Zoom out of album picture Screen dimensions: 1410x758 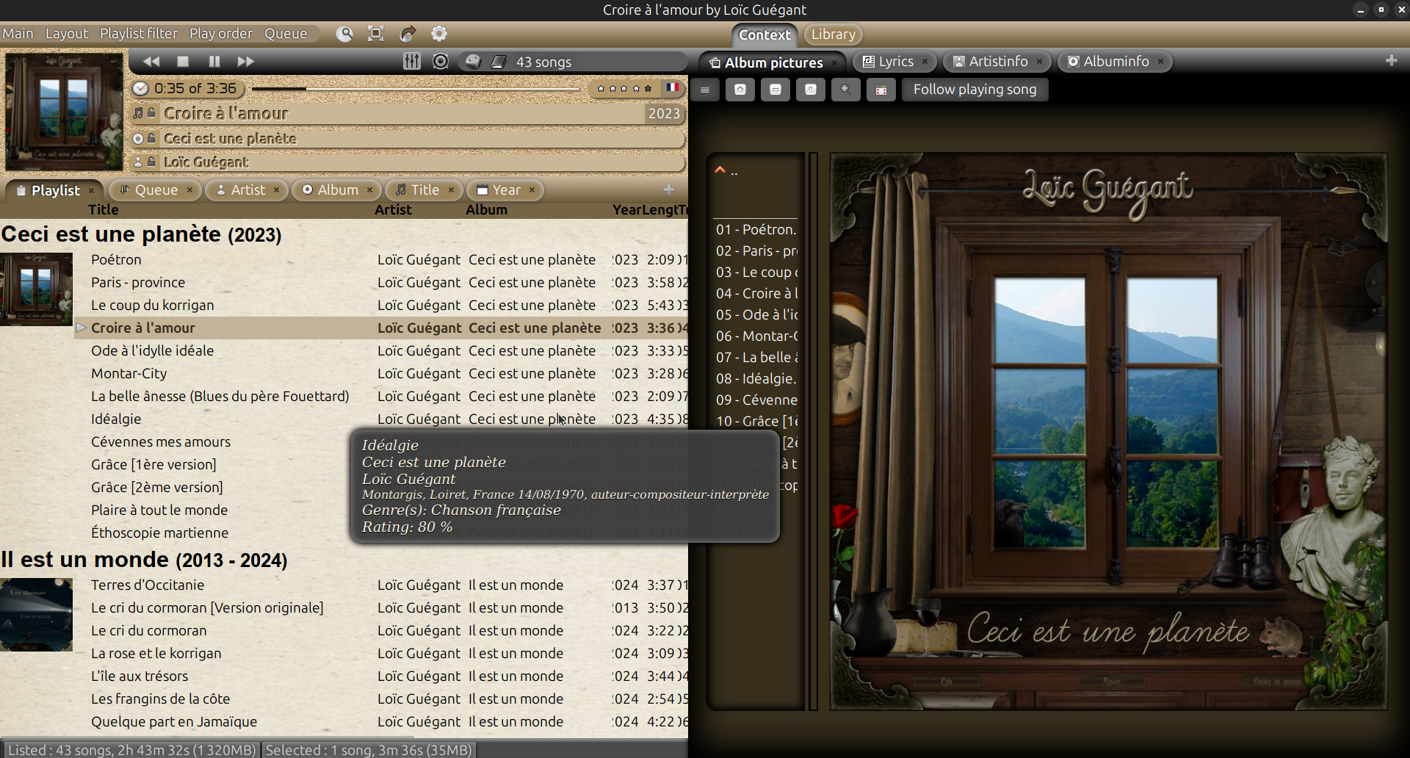click(775, 90)
